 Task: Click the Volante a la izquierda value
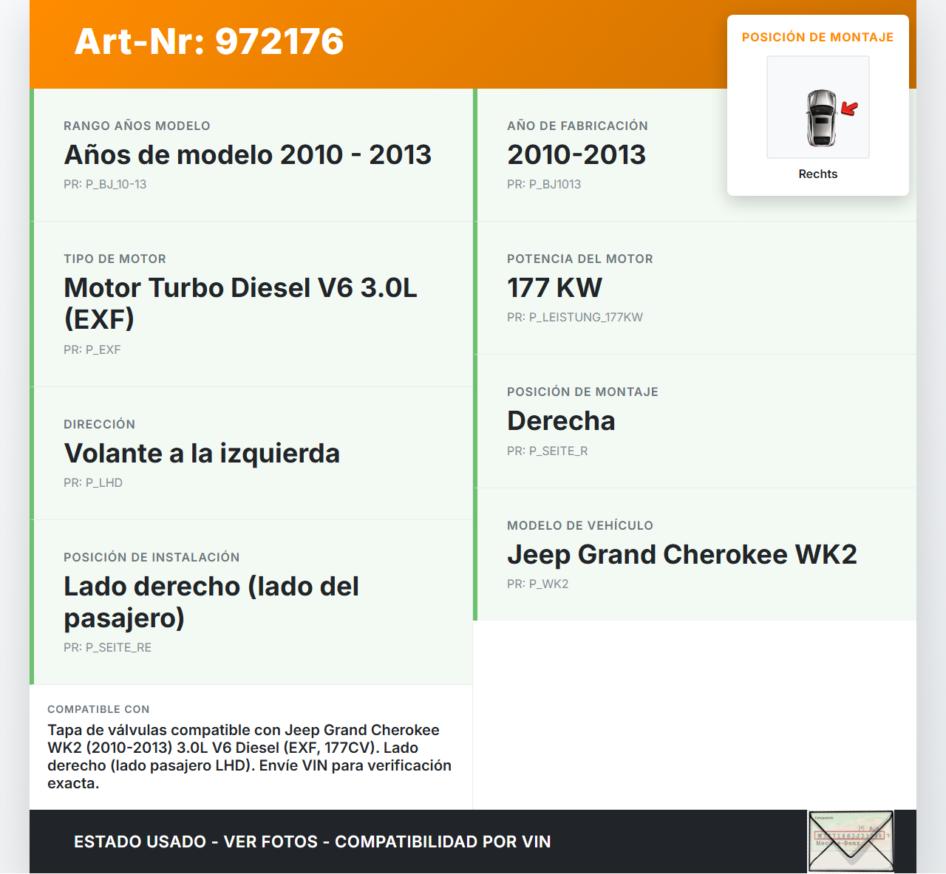[202, 454]
